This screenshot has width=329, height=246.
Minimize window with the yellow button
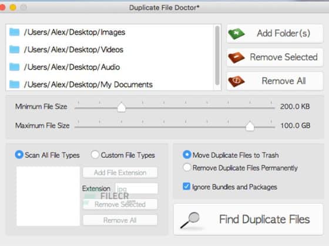pos(13,8)
